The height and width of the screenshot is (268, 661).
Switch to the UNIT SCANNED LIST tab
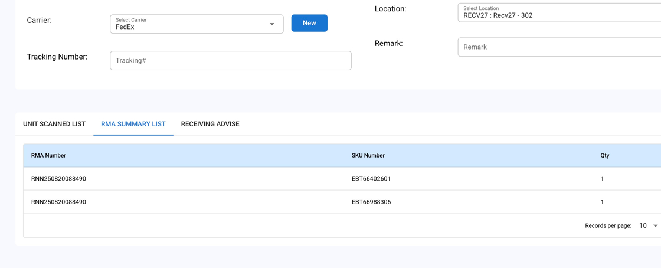coord(54,124)
